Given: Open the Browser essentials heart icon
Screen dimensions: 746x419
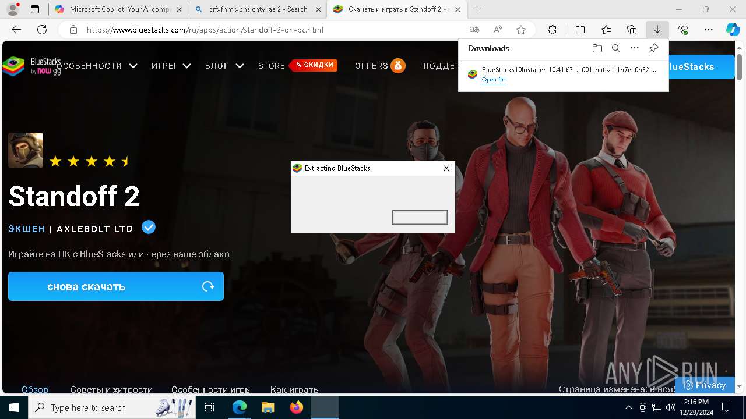Looking at the screenshot, I should (683, 30).
